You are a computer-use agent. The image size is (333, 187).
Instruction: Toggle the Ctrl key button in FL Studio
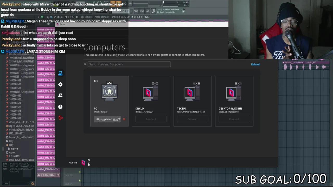point(142,11)
